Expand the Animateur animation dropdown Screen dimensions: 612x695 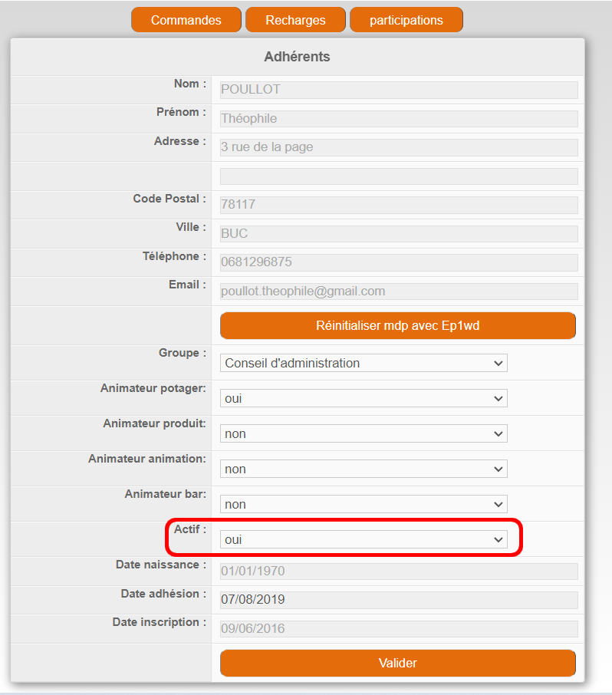(364, 469)
